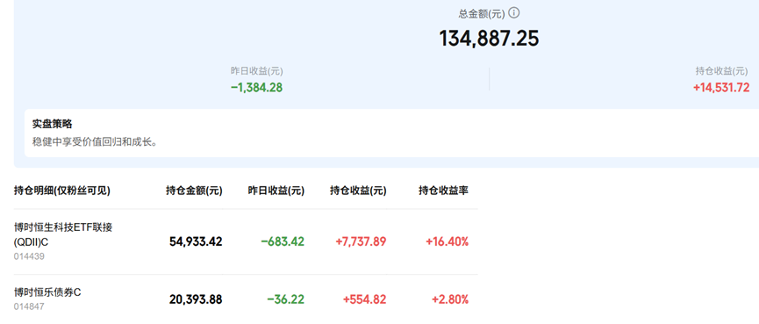Screen dimensions: 759x324
Task: Click strategy description 稳健中享受价值回归和成长
Action: point(95,142)
